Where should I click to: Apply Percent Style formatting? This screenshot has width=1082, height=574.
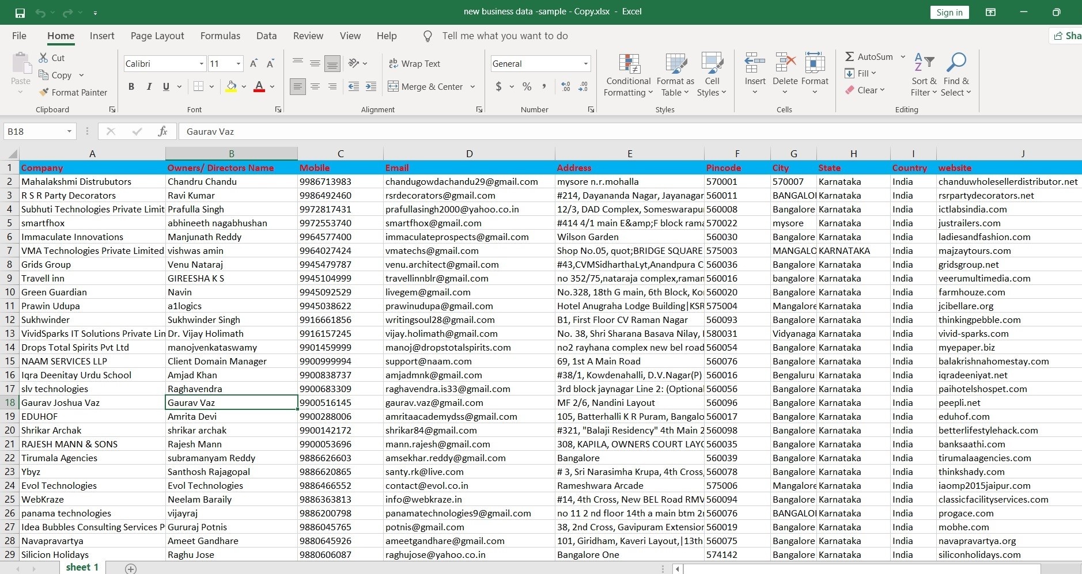tap(527, 86)
